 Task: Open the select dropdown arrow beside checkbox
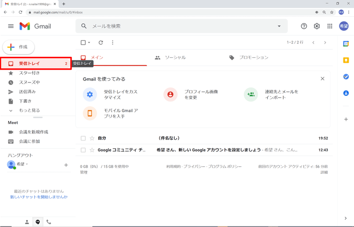(89, 43)
